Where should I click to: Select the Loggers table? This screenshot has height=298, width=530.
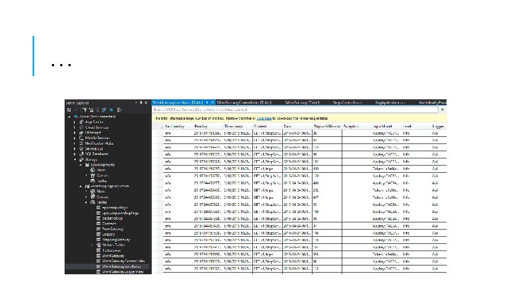pyautogui.click(x=109, y=234)
